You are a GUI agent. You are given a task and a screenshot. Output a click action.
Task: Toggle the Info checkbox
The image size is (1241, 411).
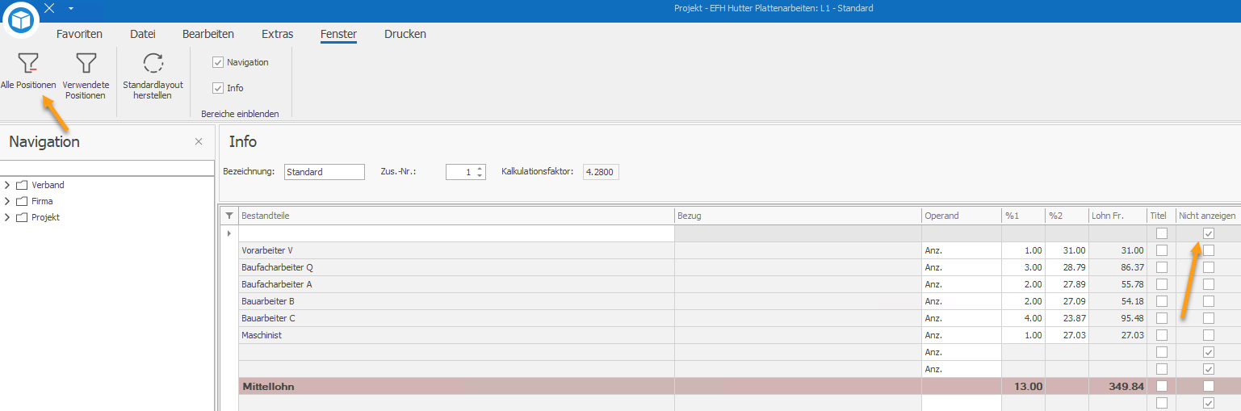218,88
